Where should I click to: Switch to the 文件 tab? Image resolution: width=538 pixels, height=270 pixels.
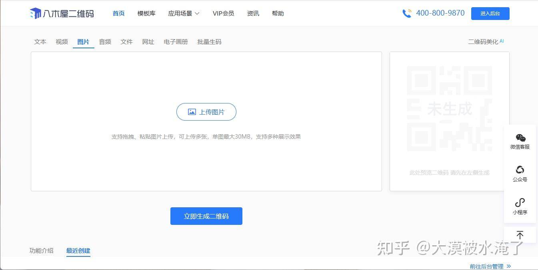(127, 42)
